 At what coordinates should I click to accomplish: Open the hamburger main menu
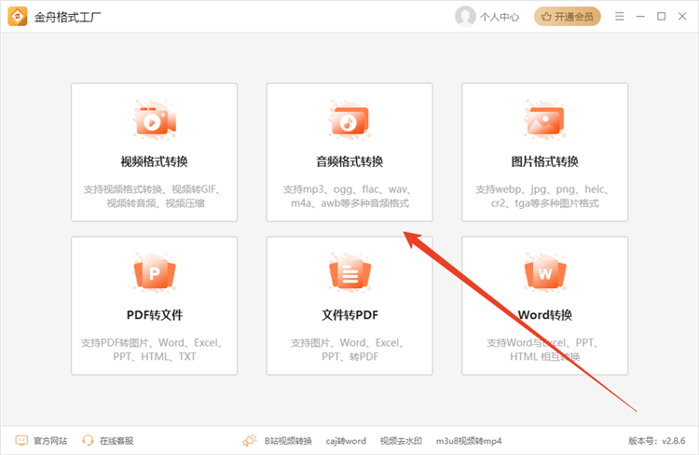click(620, 16)
